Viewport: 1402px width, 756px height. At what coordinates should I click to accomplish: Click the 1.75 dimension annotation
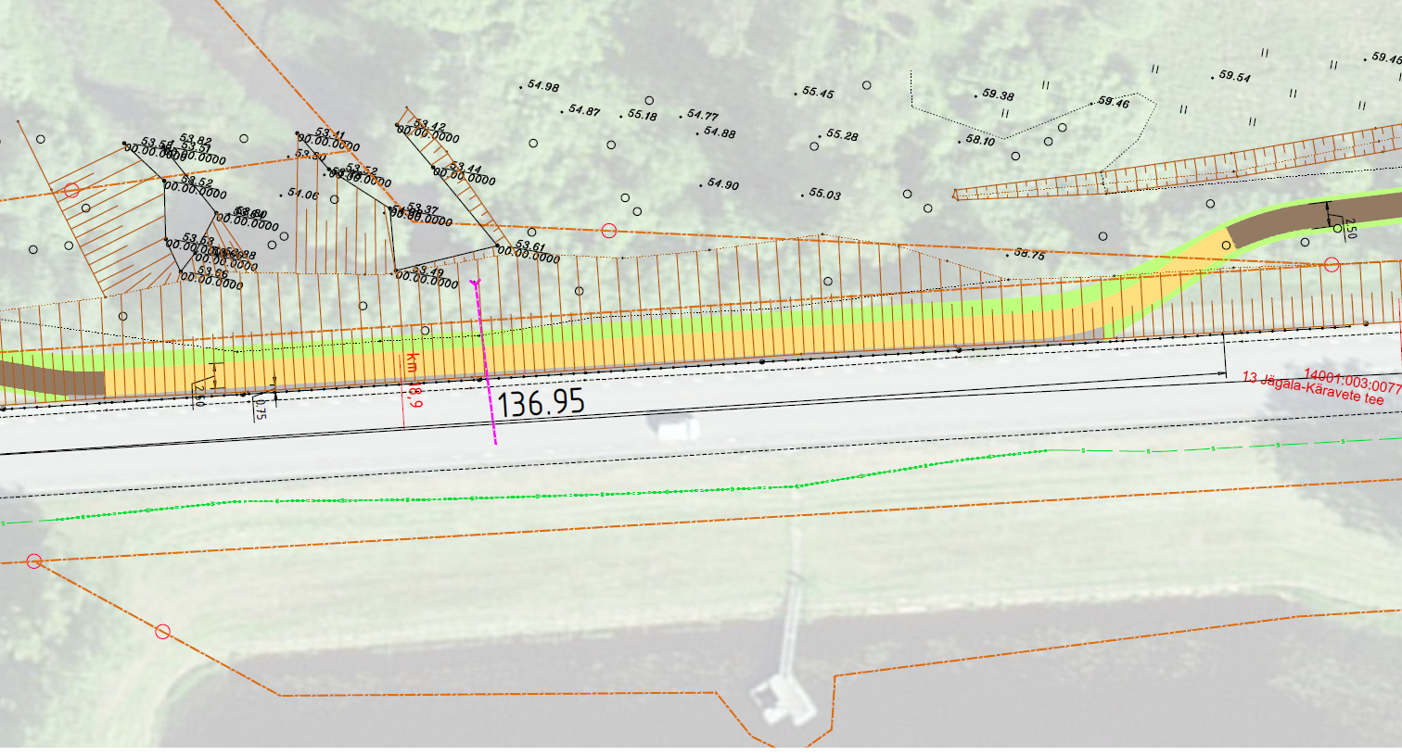261,410
